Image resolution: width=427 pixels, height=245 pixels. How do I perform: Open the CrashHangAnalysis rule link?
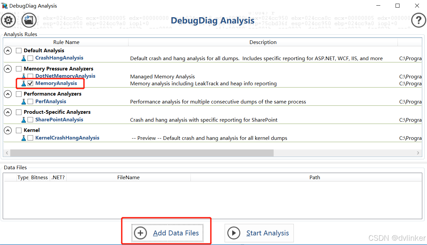(59, 58)
